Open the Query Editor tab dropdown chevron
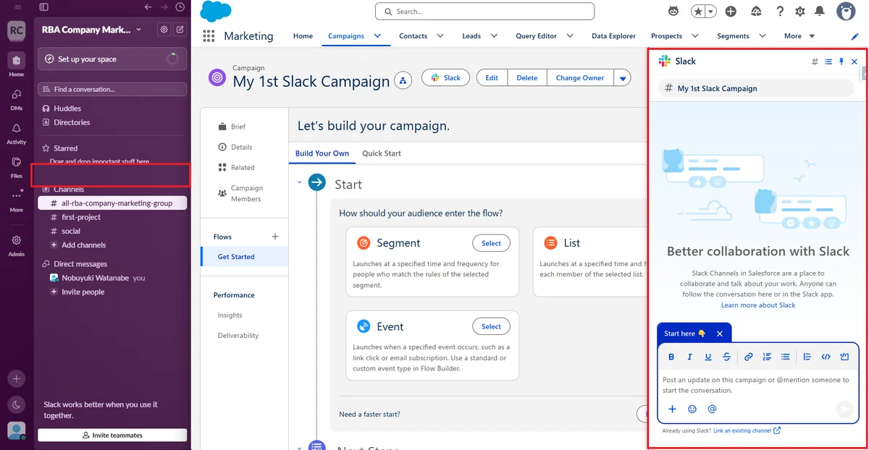 click(x=570, y=36)
